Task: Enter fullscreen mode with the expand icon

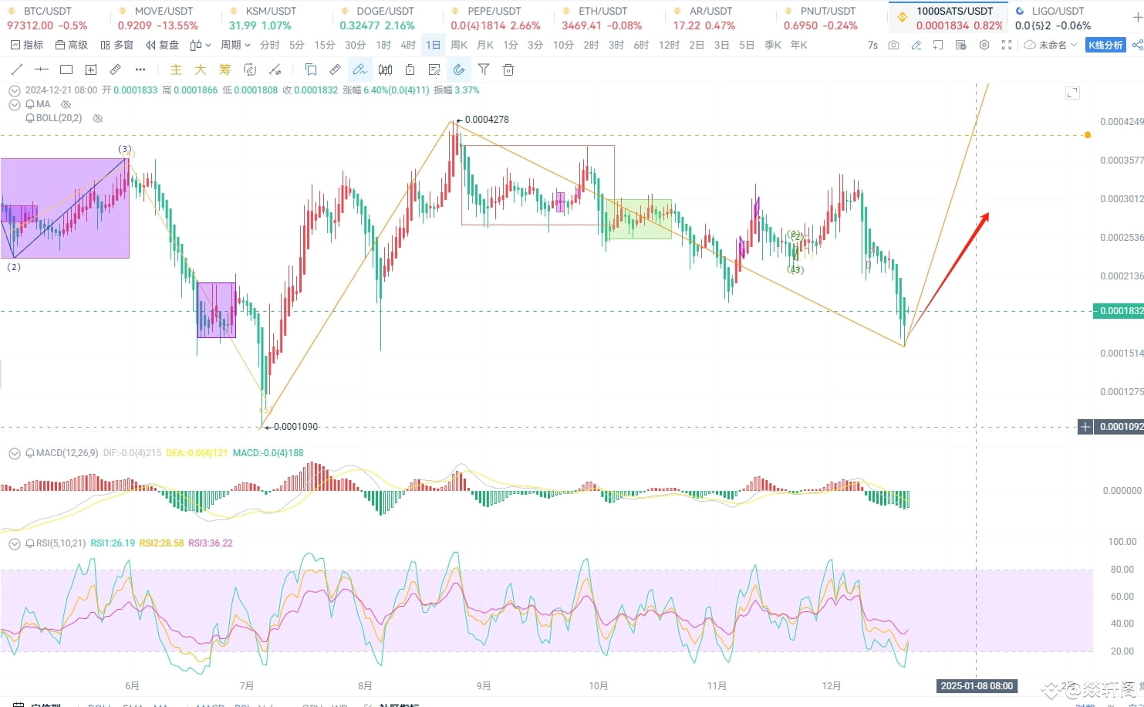Action: pos(1006,46)
